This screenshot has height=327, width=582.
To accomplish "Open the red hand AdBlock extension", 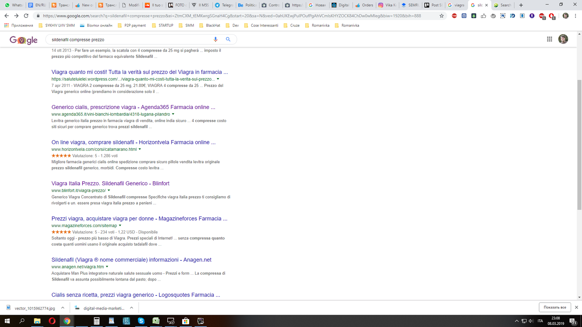I will coord(552,16).
